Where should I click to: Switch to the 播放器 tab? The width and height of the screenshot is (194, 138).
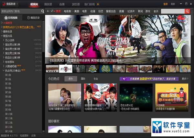[48, 4]
